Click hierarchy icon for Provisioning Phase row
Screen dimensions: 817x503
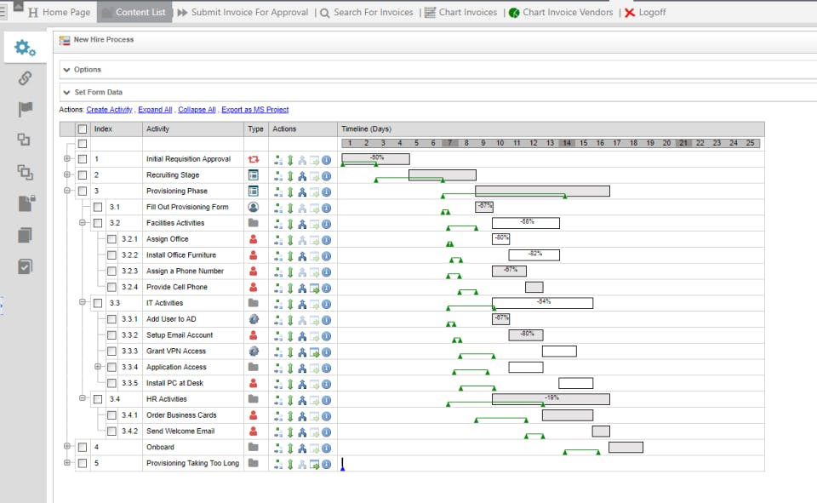point(302,191)
